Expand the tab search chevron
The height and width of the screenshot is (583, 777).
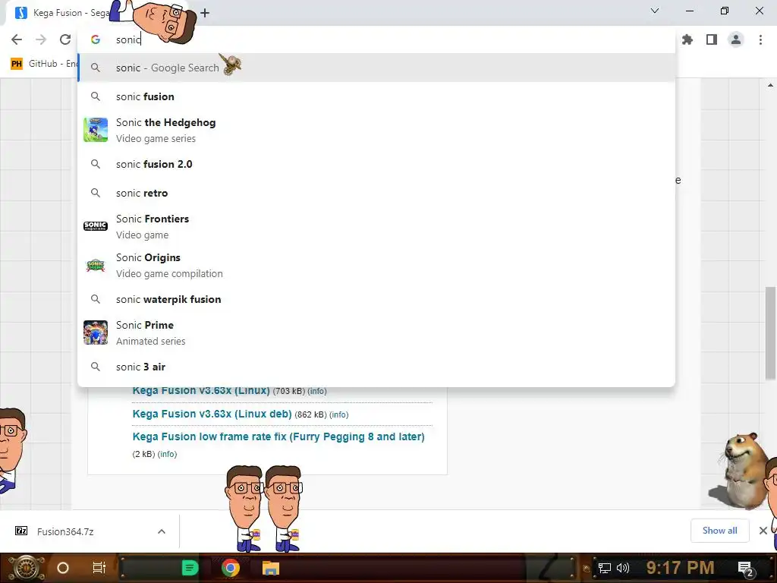655,11
